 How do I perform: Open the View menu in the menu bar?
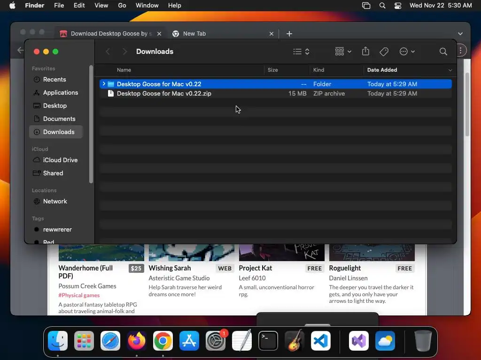pyautogui.click(x=101, y=6)
